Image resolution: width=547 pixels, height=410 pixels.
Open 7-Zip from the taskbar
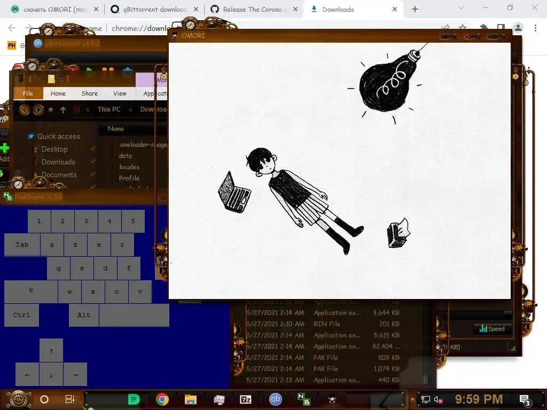pos(246,399)
